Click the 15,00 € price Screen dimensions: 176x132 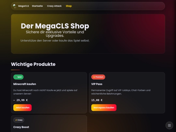click(97, 100)
